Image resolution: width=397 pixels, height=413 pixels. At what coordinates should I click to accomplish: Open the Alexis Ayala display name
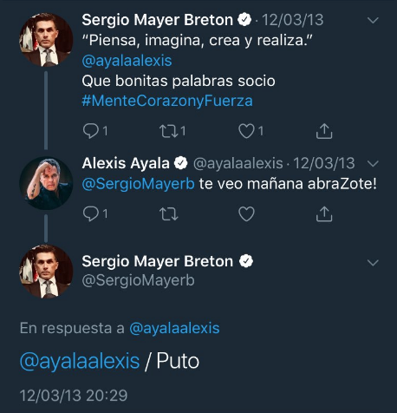click(126, 163)
